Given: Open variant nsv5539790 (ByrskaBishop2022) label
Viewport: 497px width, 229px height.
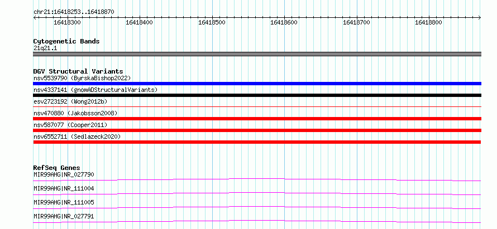Looking at the screenshot, I should (x=82, y=78).
